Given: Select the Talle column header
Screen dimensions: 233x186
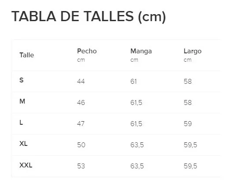Looking at the screenshot, I should click(x=27, y=55).
